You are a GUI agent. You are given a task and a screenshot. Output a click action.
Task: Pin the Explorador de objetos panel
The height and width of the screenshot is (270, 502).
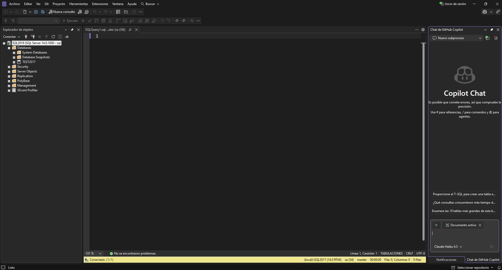click(72, 30)
